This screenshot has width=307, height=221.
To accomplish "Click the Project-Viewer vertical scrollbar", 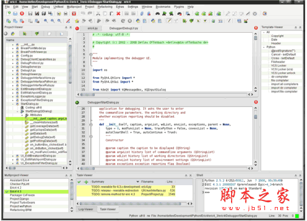I will 70,101.
